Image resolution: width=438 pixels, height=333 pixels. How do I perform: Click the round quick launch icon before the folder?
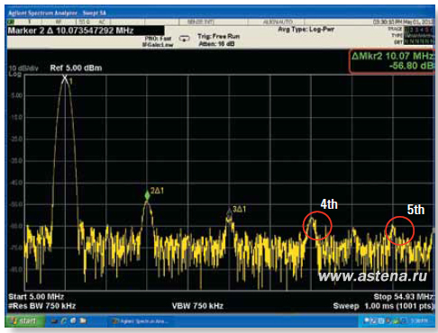click(73, 320)
